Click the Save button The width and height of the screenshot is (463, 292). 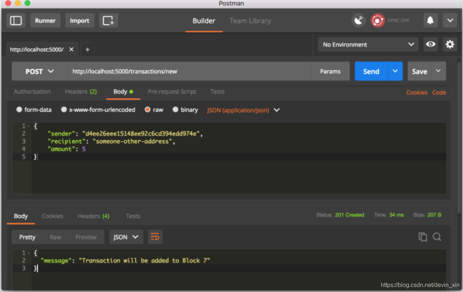(420, 71)
